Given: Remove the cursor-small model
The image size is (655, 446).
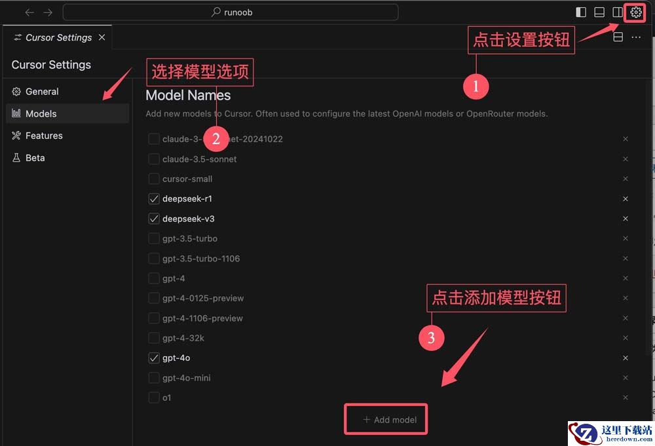Looking at the screenshot, I should click(626, 179).
